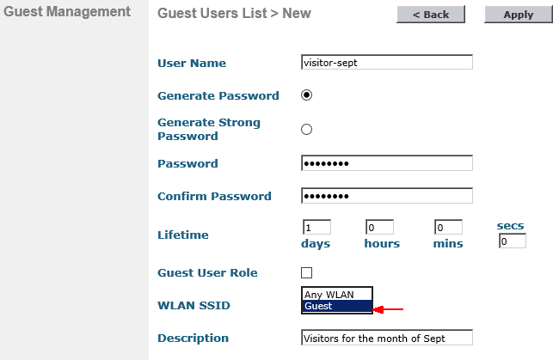559x360 pixels.
Task: Select the Lifetime secs field
Action: click(x=513, y=241)
